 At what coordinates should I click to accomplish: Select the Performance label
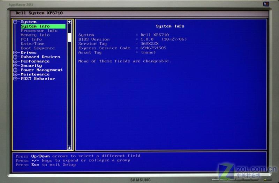coord(35,61)
